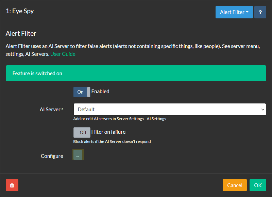
Task: Click the 1: Eye Spy title
Action: tap(20, 11)
